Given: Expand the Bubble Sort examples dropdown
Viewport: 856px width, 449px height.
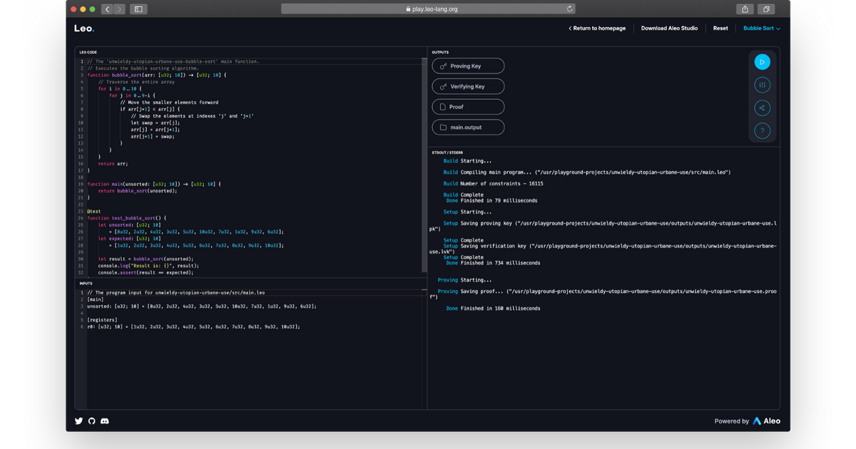Looking at the screenshot, I should pos(762,29).
